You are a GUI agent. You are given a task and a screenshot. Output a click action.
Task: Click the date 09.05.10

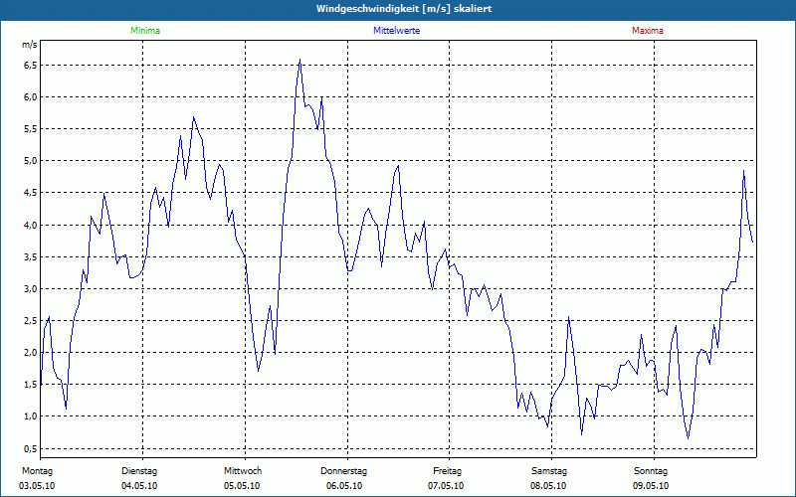click(x=651, y=486)
